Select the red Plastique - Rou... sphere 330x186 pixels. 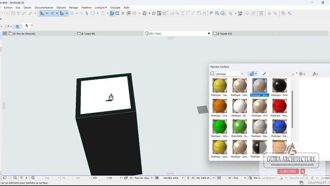coord(279,106)
